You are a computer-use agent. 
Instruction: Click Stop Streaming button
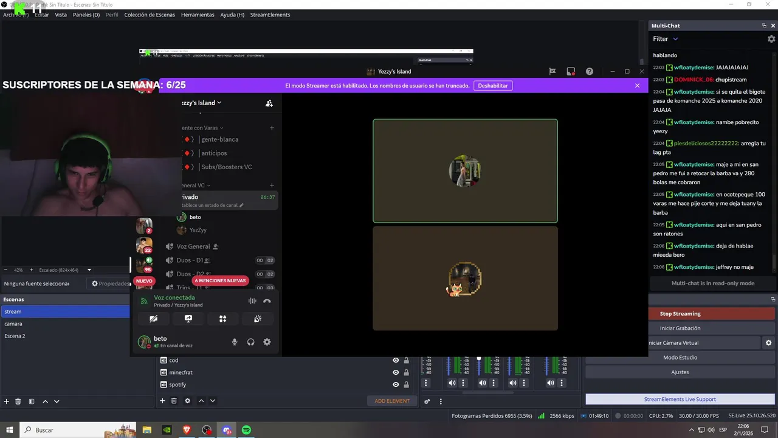[680, 314]
